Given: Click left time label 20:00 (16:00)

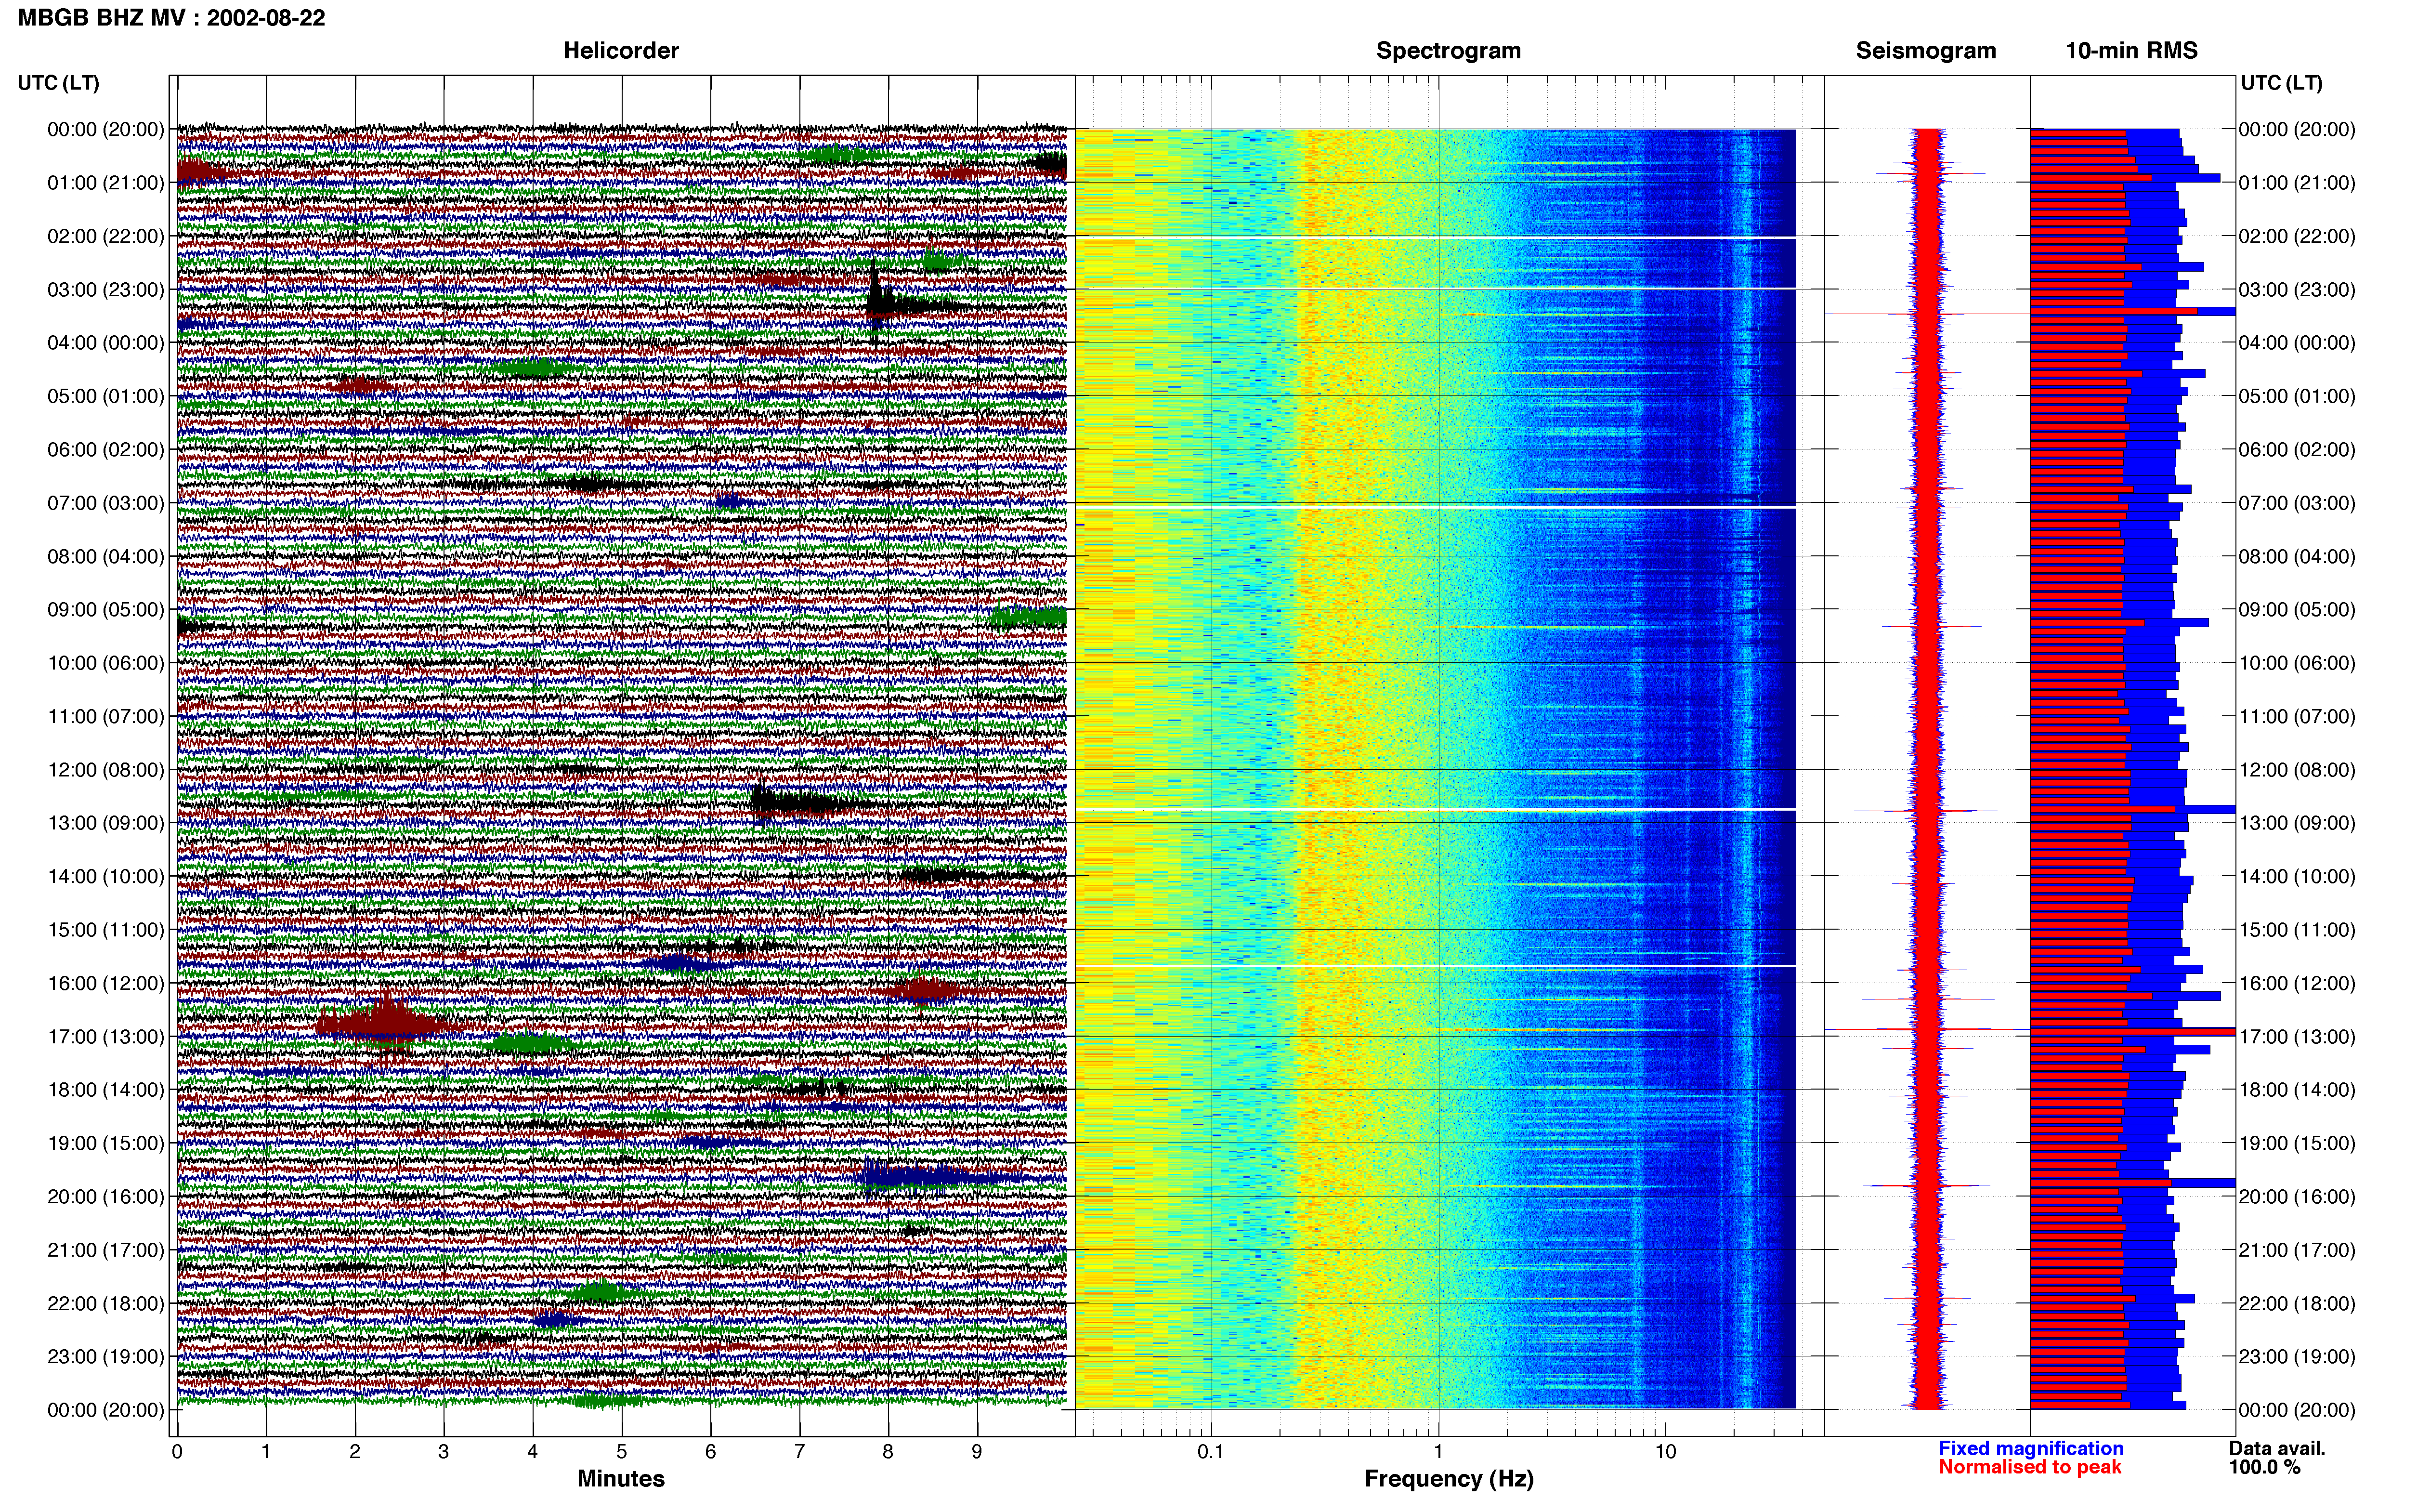Looking at the screenshot, I should click(x=106, y=1197).
